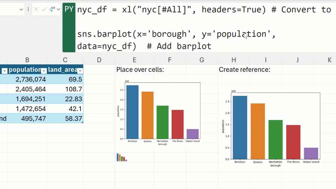Select column D header
The width and height of the screenshot is (336, 189).
(99, 60)
